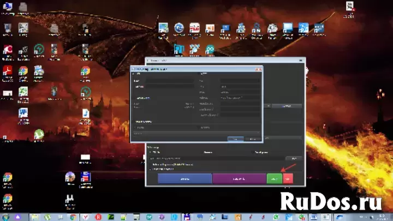Click the blue floppy-disk icon on the taskbar

tap(187, 217)
